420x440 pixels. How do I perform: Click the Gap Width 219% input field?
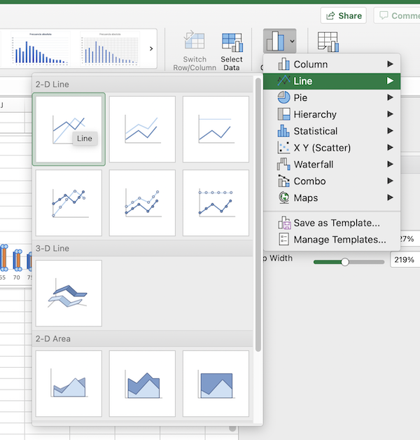point(404,260)
